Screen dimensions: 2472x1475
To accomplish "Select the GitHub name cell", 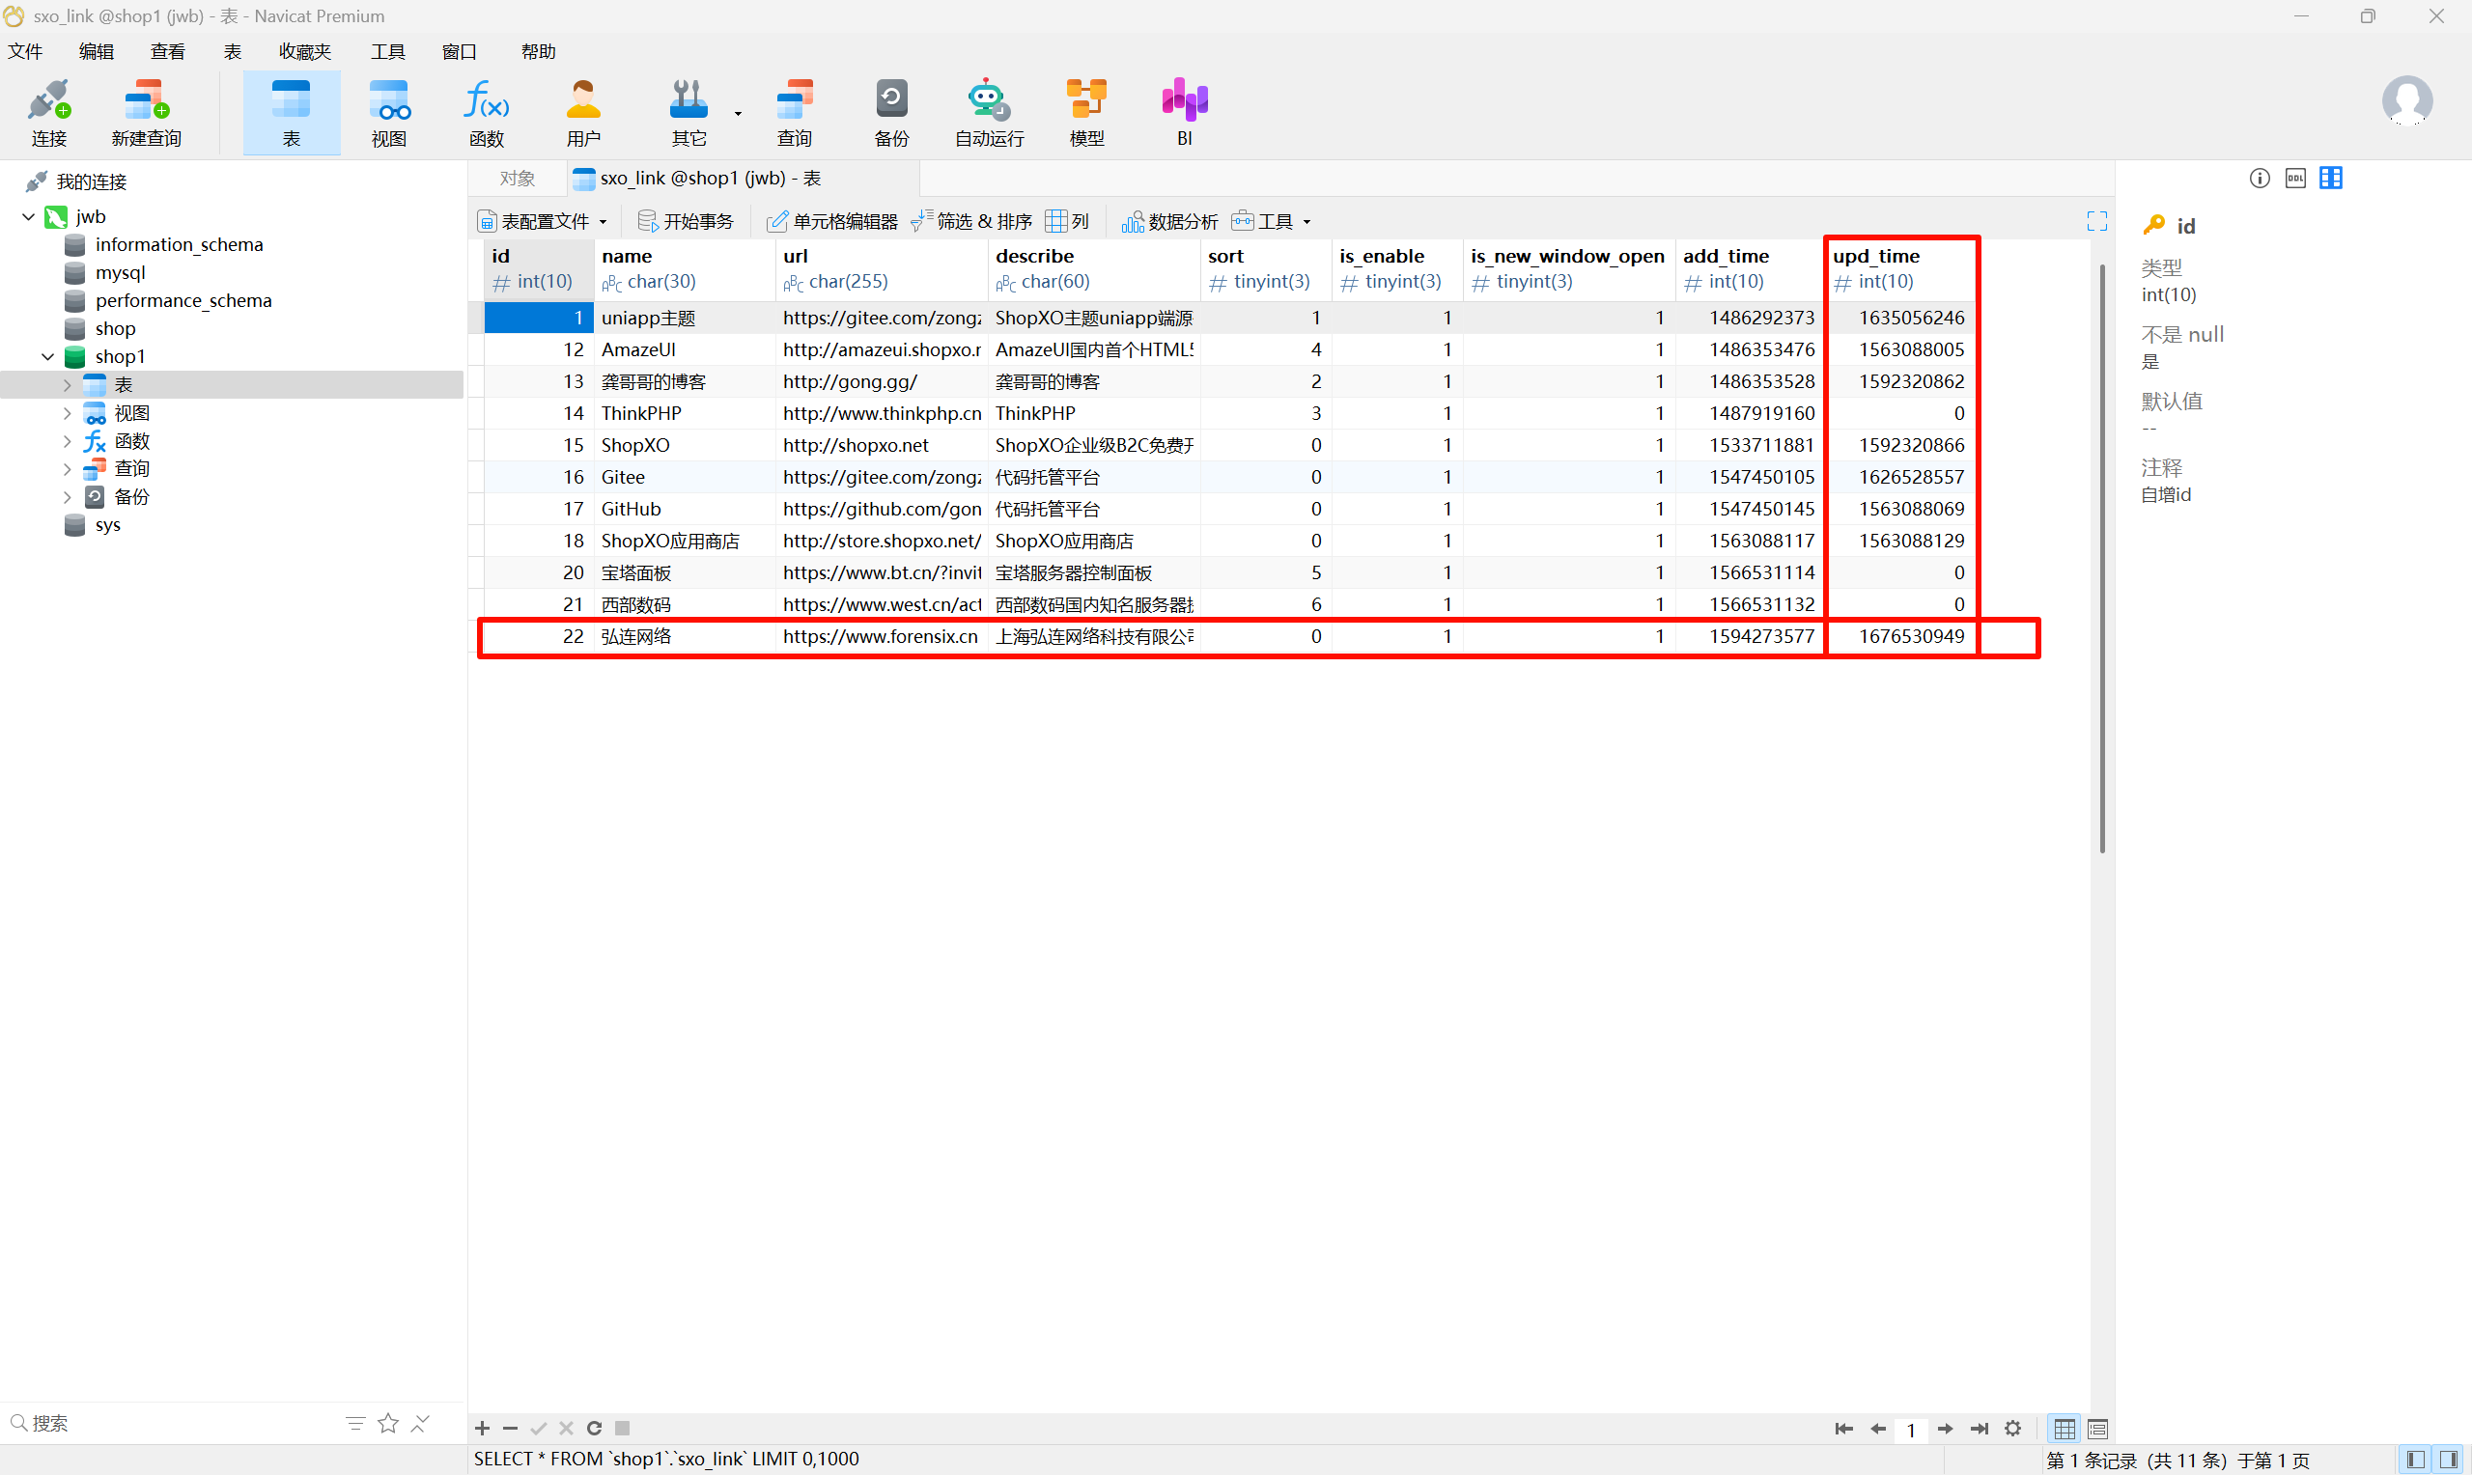I will coord(684,509).
